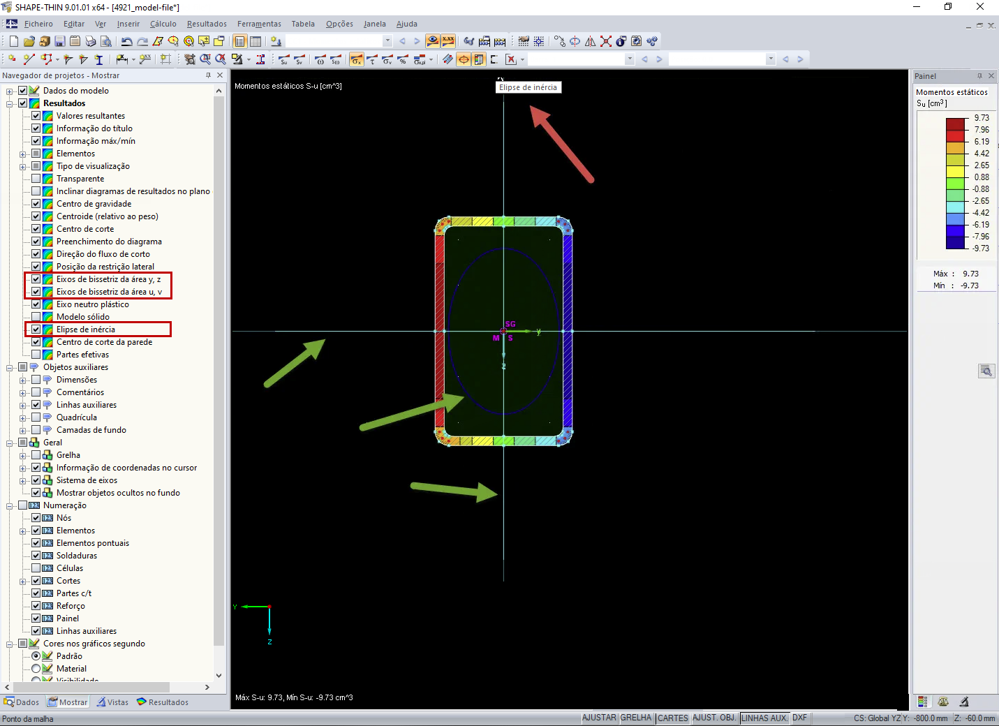The height and width of the screenshot is (726, 999).
Task: Select the Set New Line Element tool
Action: click(29, 59)
